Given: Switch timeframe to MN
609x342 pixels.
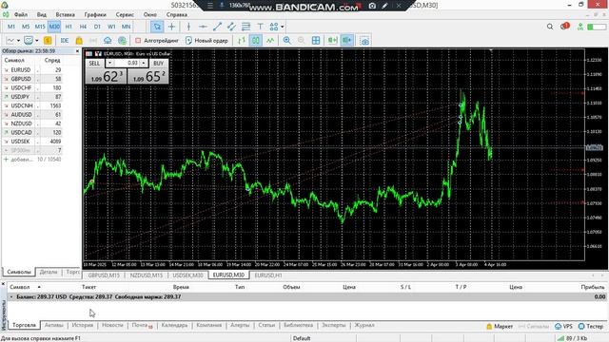Looking at the screenshot, I should coord(126,27).
